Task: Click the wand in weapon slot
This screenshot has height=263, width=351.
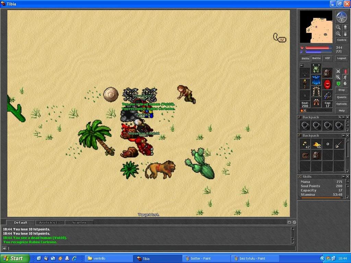Action: [305, 84]
